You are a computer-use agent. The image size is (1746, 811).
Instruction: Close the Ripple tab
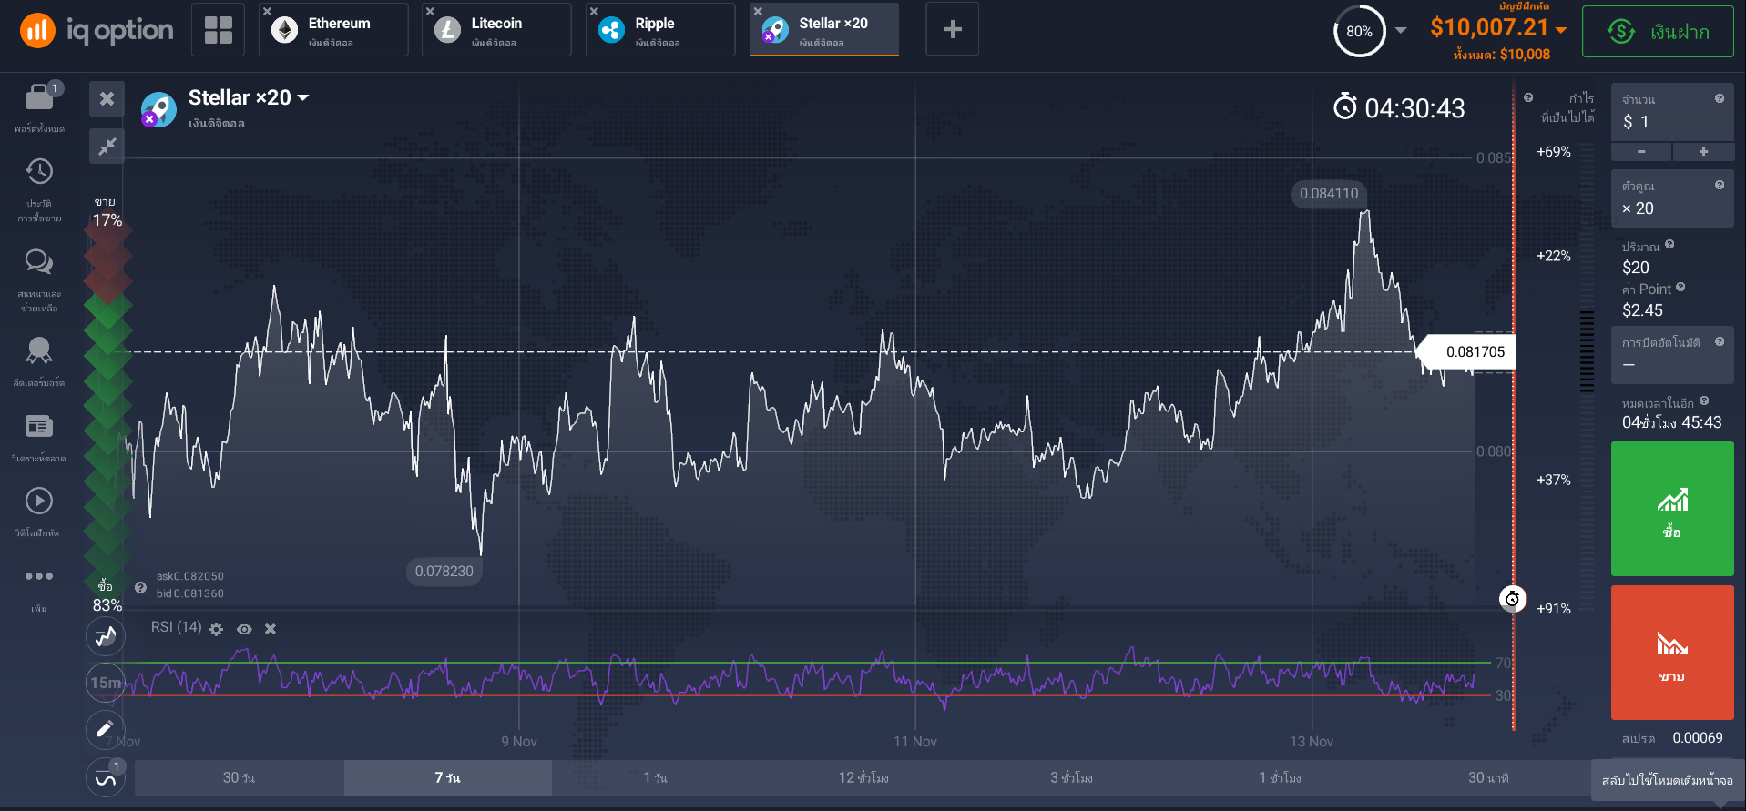click(594, 12)
